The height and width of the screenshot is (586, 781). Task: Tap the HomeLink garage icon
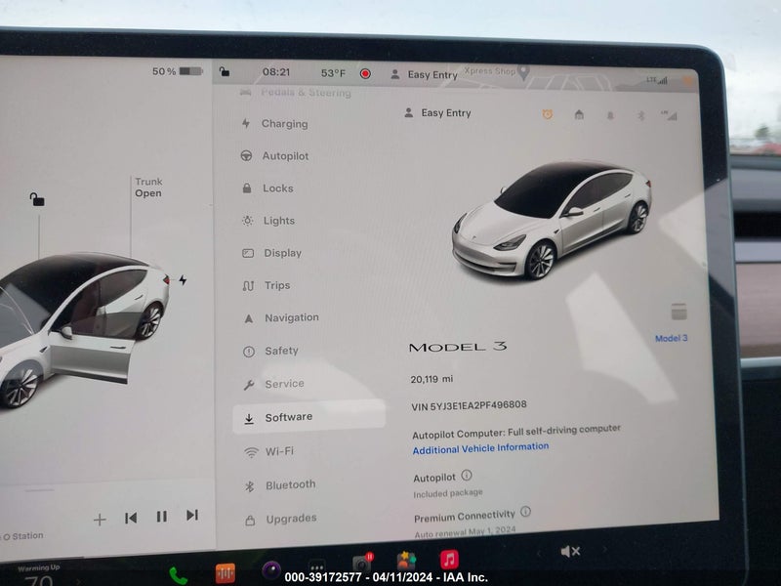(x=579, y=115)
